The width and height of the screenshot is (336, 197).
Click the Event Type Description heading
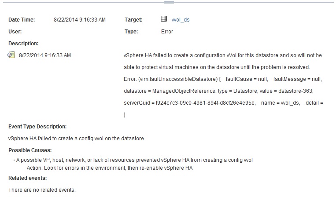tap(37, 127)
